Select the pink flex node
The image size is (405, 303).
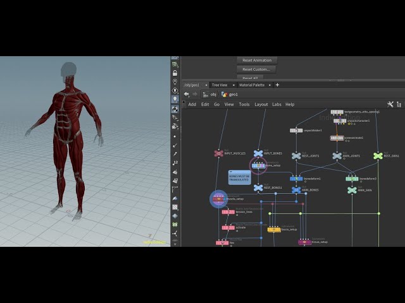click(222, 242)
